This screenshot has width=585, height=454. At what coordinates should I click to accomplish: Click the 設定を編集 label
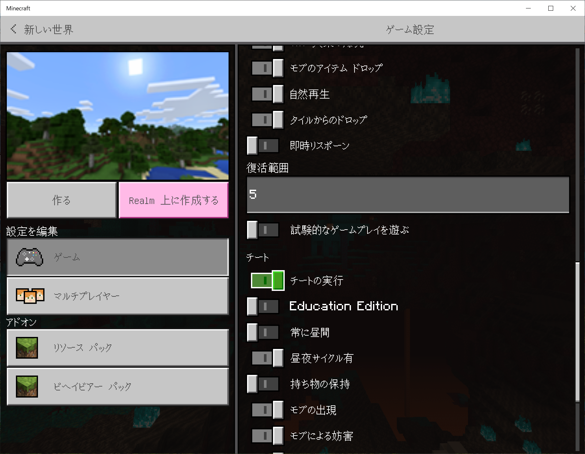pyautogui.click(x=32, y=231)
